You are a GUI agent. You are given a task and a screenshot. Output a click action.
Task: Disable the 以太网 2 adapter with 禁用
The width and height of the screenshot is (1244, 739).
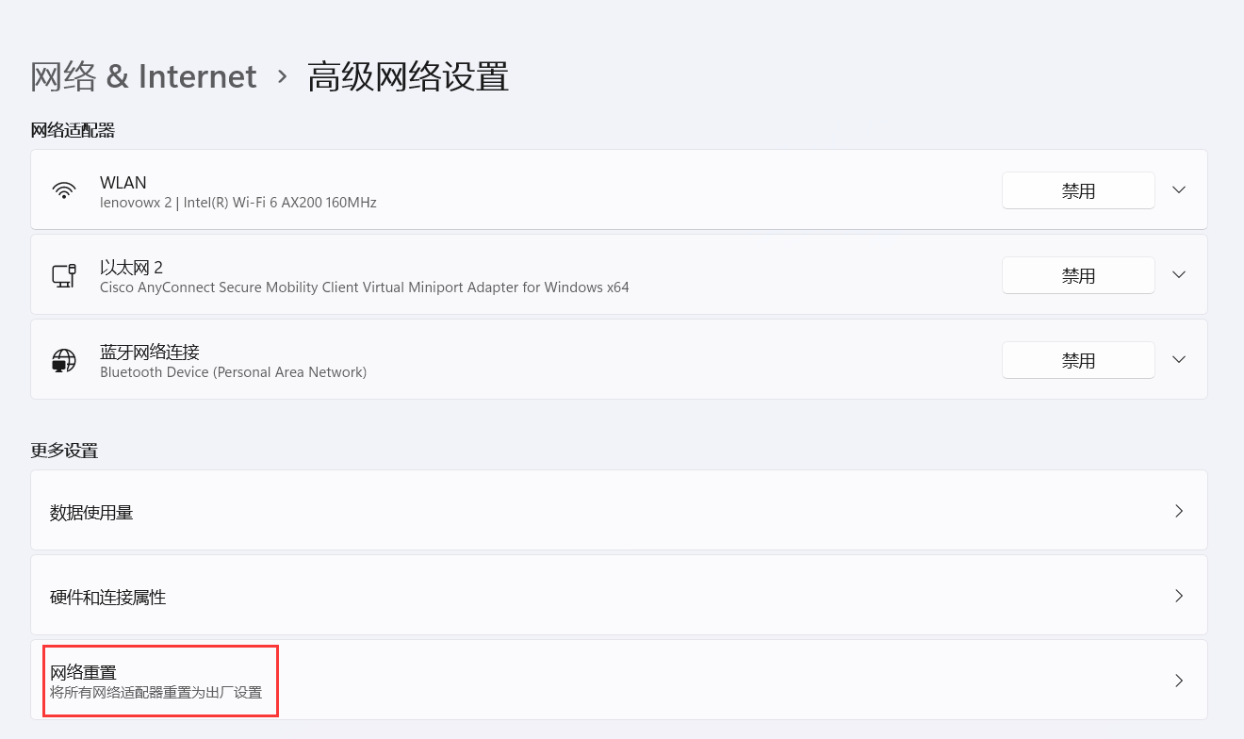(x=1078, y=275)
